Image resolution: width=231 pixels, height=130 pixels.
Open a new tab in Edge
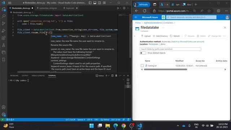[196, 5]
